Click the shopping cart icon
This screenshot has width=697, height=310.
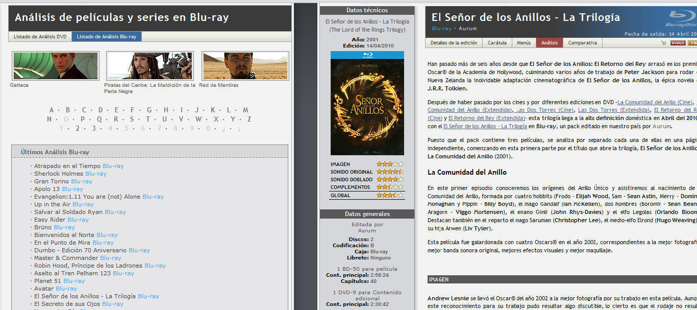click(664, 43)
